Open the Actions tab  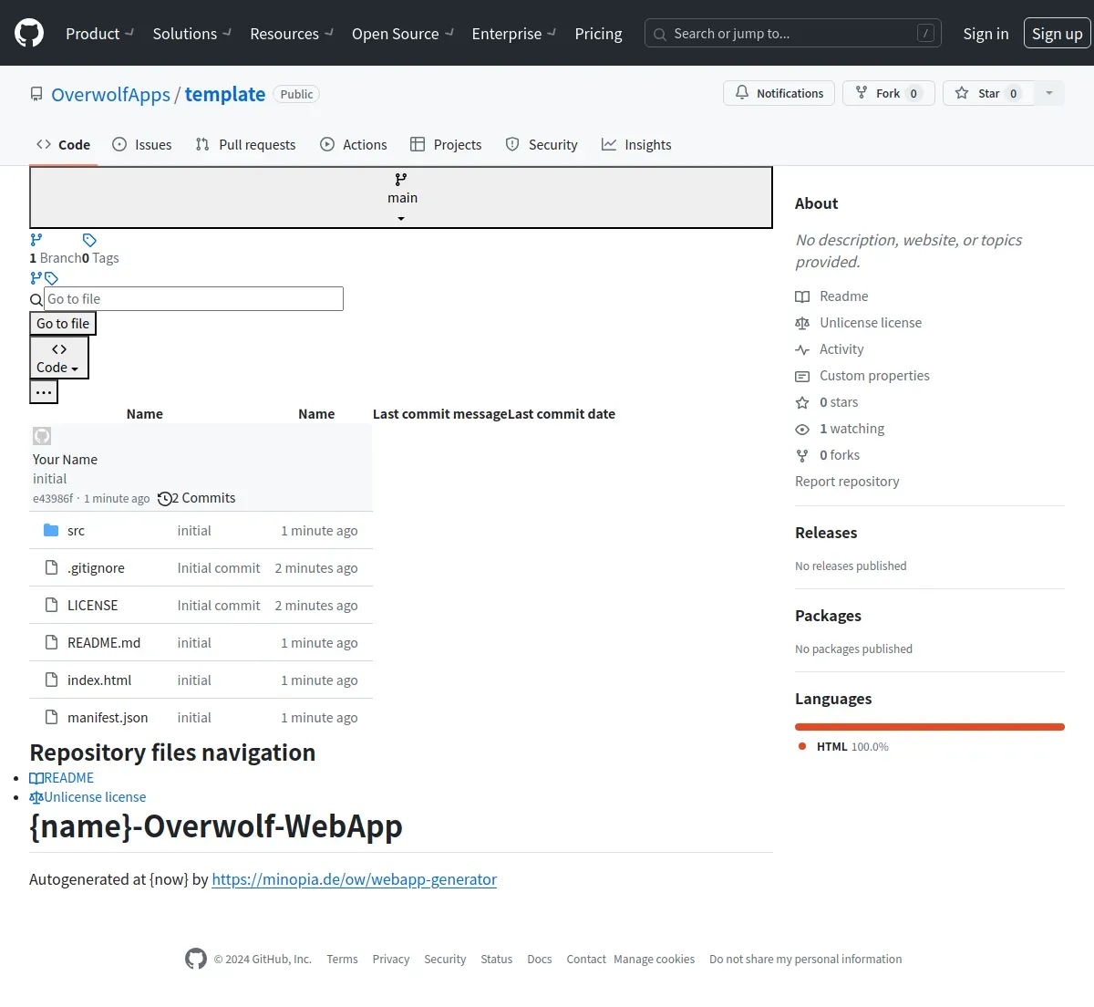[354, 144]
